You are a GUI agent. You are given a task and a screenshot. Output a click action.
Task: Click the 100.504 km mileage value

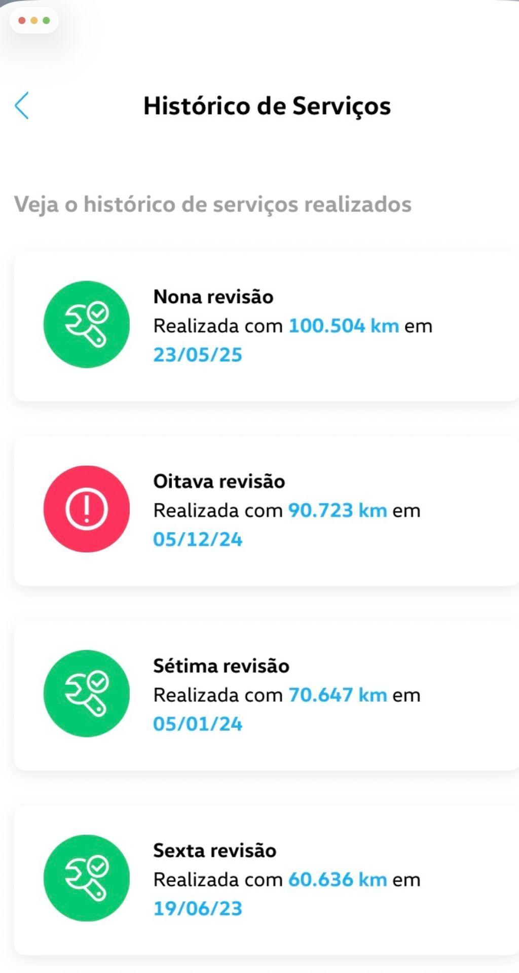tap(344, 326)
